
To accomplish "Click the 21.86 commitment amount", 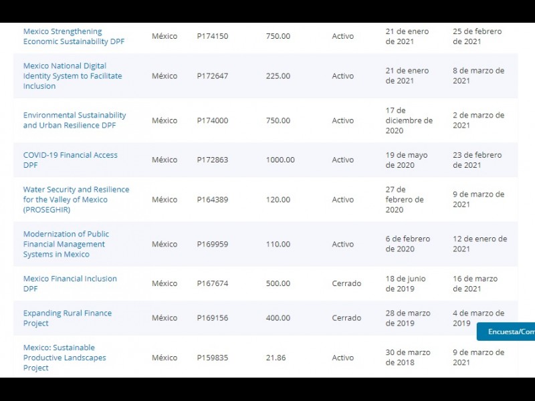I will (276, 358).
